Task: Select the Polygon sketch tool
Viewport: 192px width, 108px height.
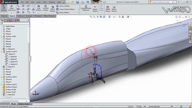Action: click(23, 12)
